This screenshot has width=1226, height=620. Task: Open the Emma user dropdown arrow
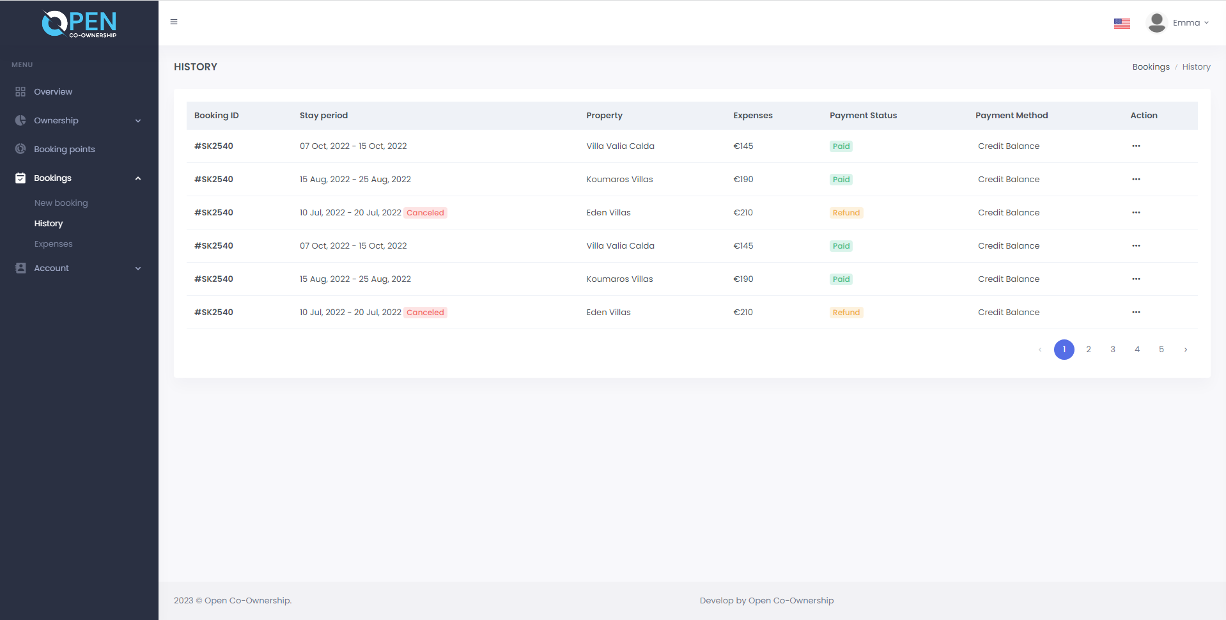[1207, 23]
